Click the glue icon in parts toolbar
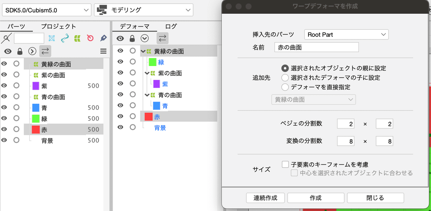The height and width of the screenshot is (211, 431). coord(64,38)
